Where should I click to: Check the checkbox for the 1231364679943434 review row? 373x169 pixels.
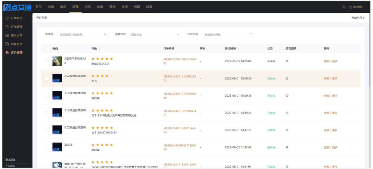point(46,130)
